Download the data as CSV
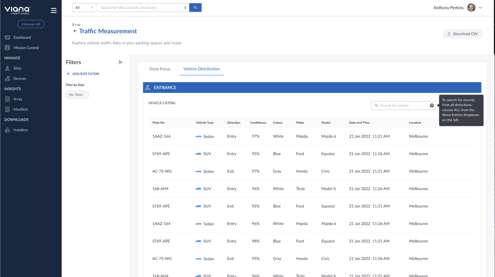Viewport: 495px width, 277px height. point(462,34)
